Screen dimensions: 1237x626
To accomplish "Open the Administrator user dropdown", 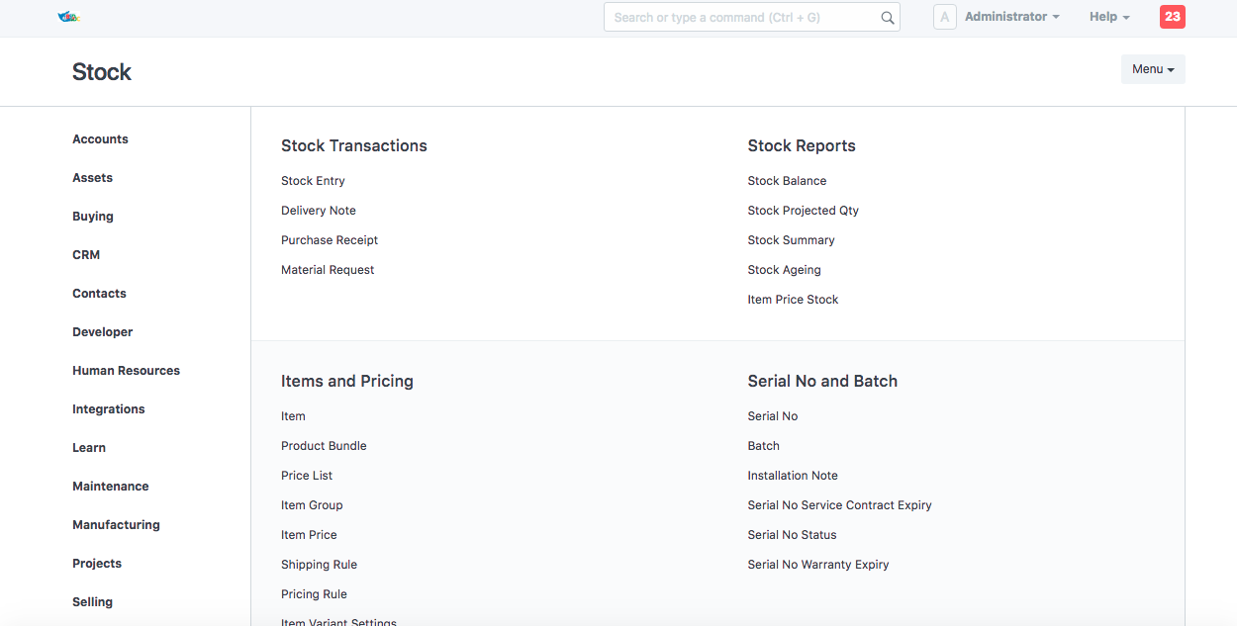I will click(x=1012, y=17).
